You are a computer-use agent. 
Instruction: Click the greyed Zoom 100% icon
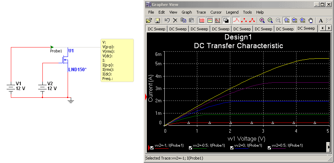coord(278,20)
